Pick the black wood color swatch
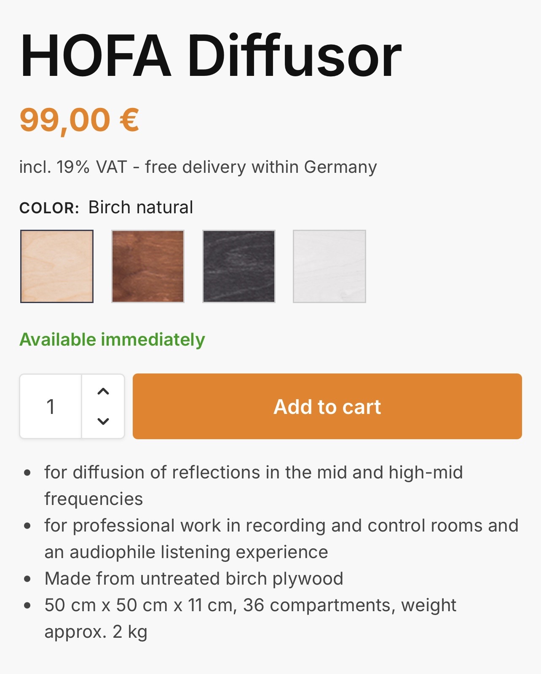The width and height of the screenshot is (541, 674). (x=239, y=266)
